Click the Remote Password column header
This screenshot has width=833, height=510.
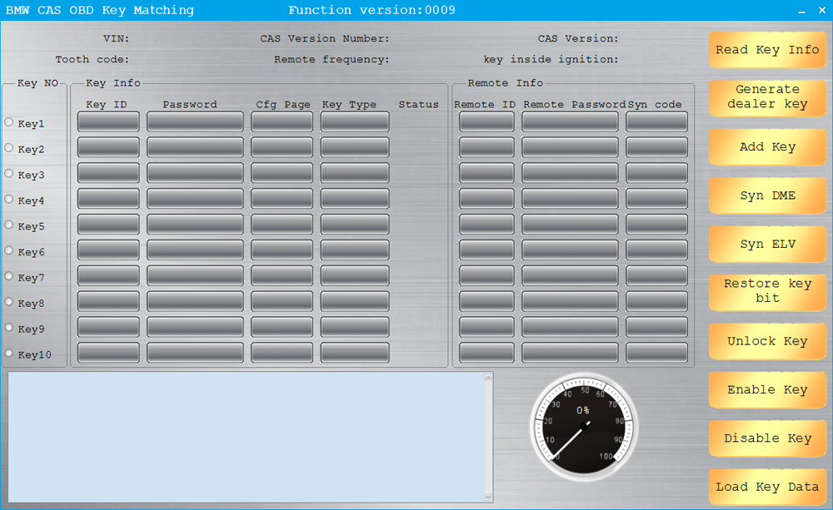574,105
